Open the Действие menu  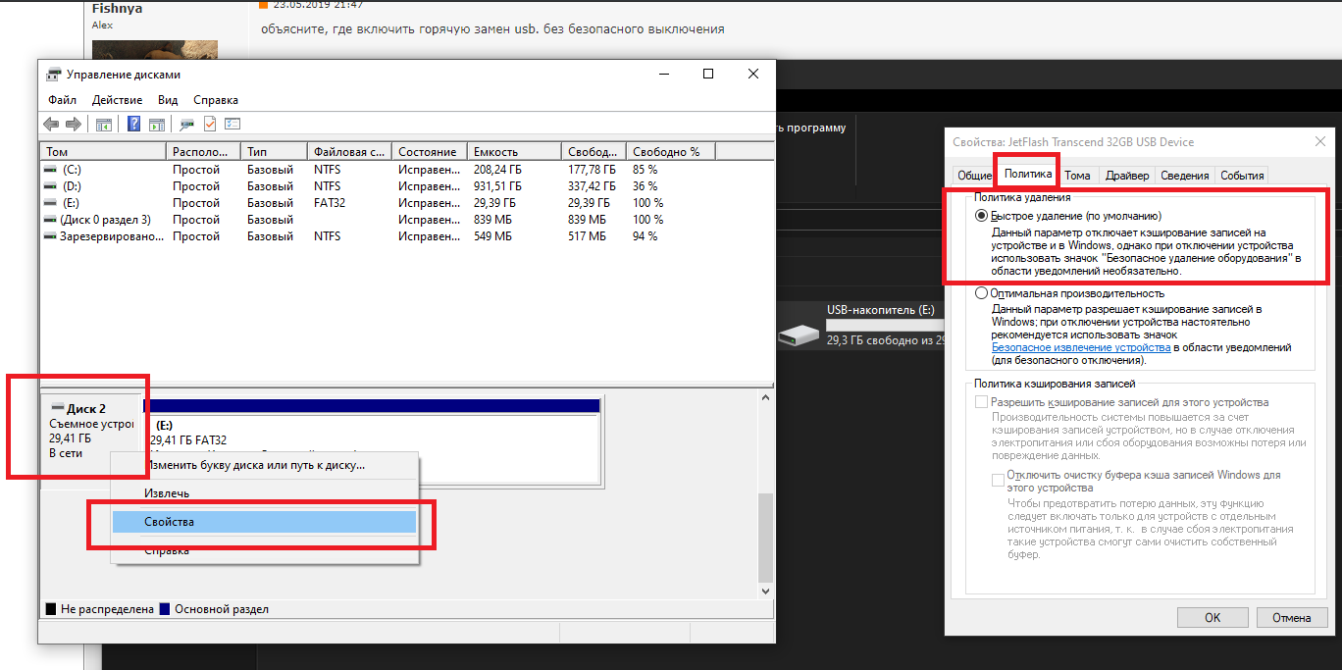[x=117, y=100]
